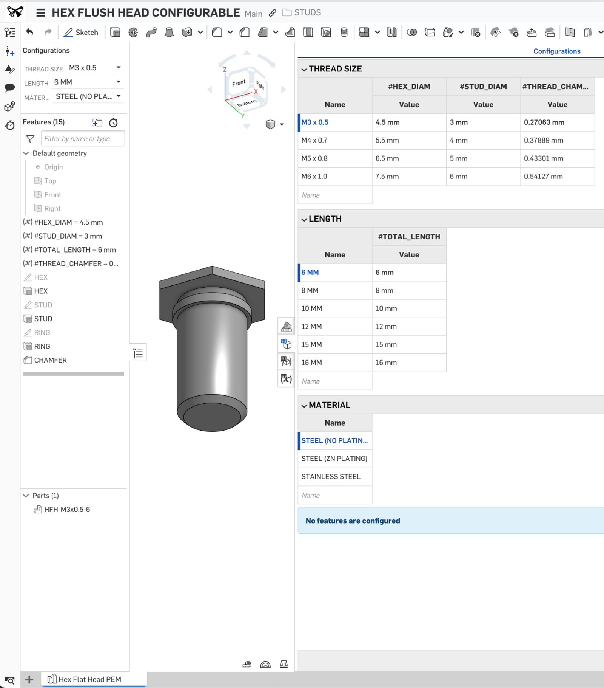Select the Extrude tool
Image resolution: width=604 pixels, height=688 pixels.
(x=115, y=32)
